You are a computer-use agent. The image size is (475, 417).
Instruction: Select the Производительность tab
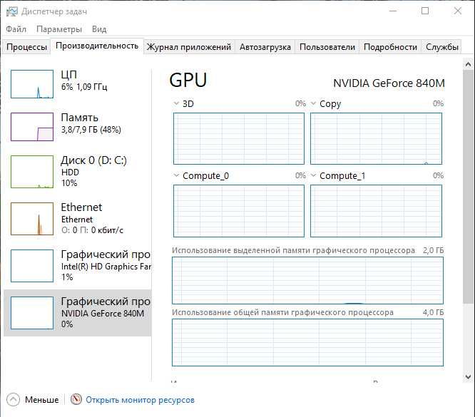tap(97, 46)
